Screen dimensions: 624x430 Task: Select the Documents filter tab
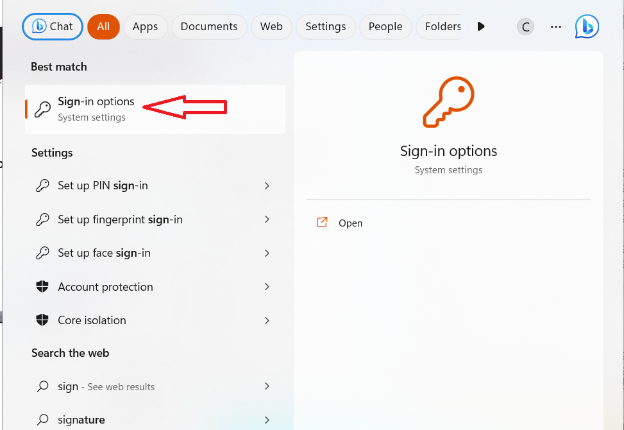209,26
